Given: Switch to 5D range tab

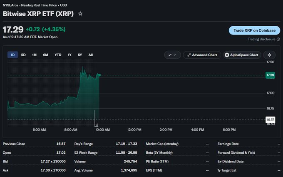Looking at the screenshot, I should tap(23, 55).
